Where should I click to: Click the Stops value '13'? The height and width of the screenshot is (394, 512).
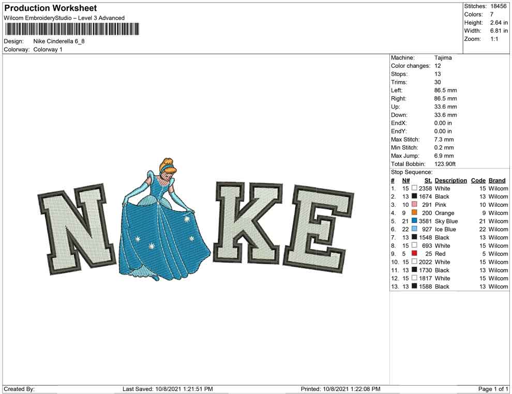(x=438, y=74)
